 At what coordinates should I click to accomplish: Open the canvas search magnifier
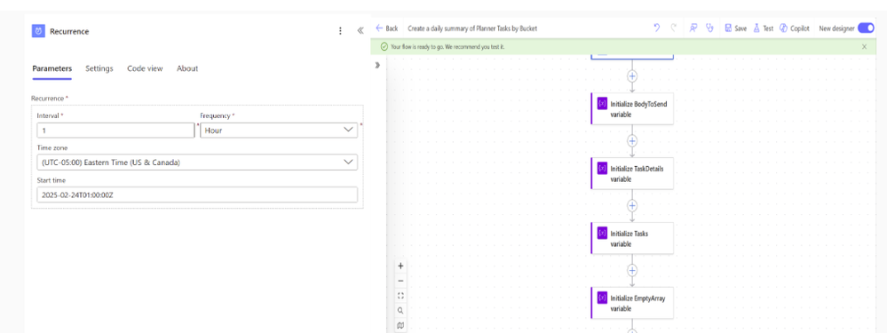click(401, 311)
